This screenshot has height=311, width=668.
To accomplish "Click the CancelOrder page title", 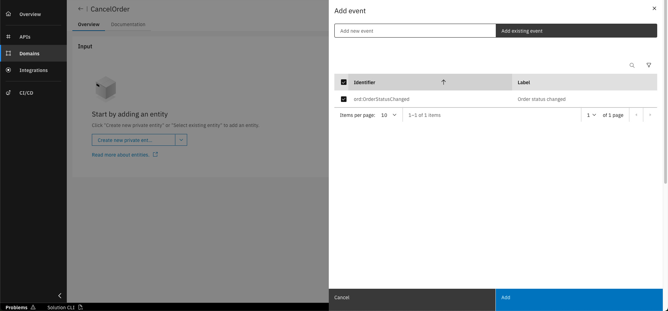I will pos(110,9).
